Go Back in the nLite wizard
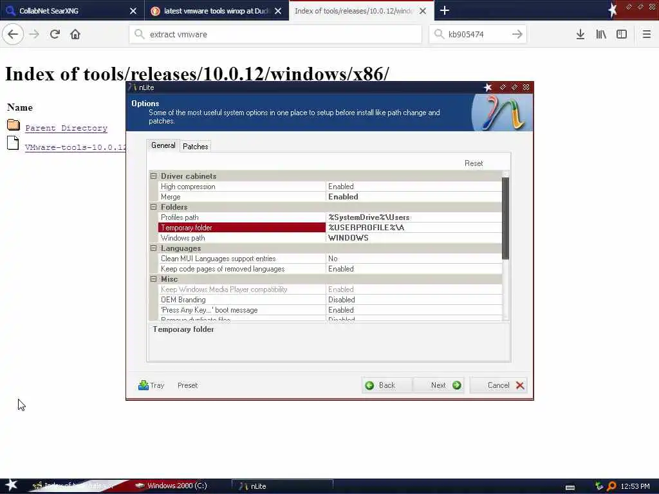 (x=387, y=385)
